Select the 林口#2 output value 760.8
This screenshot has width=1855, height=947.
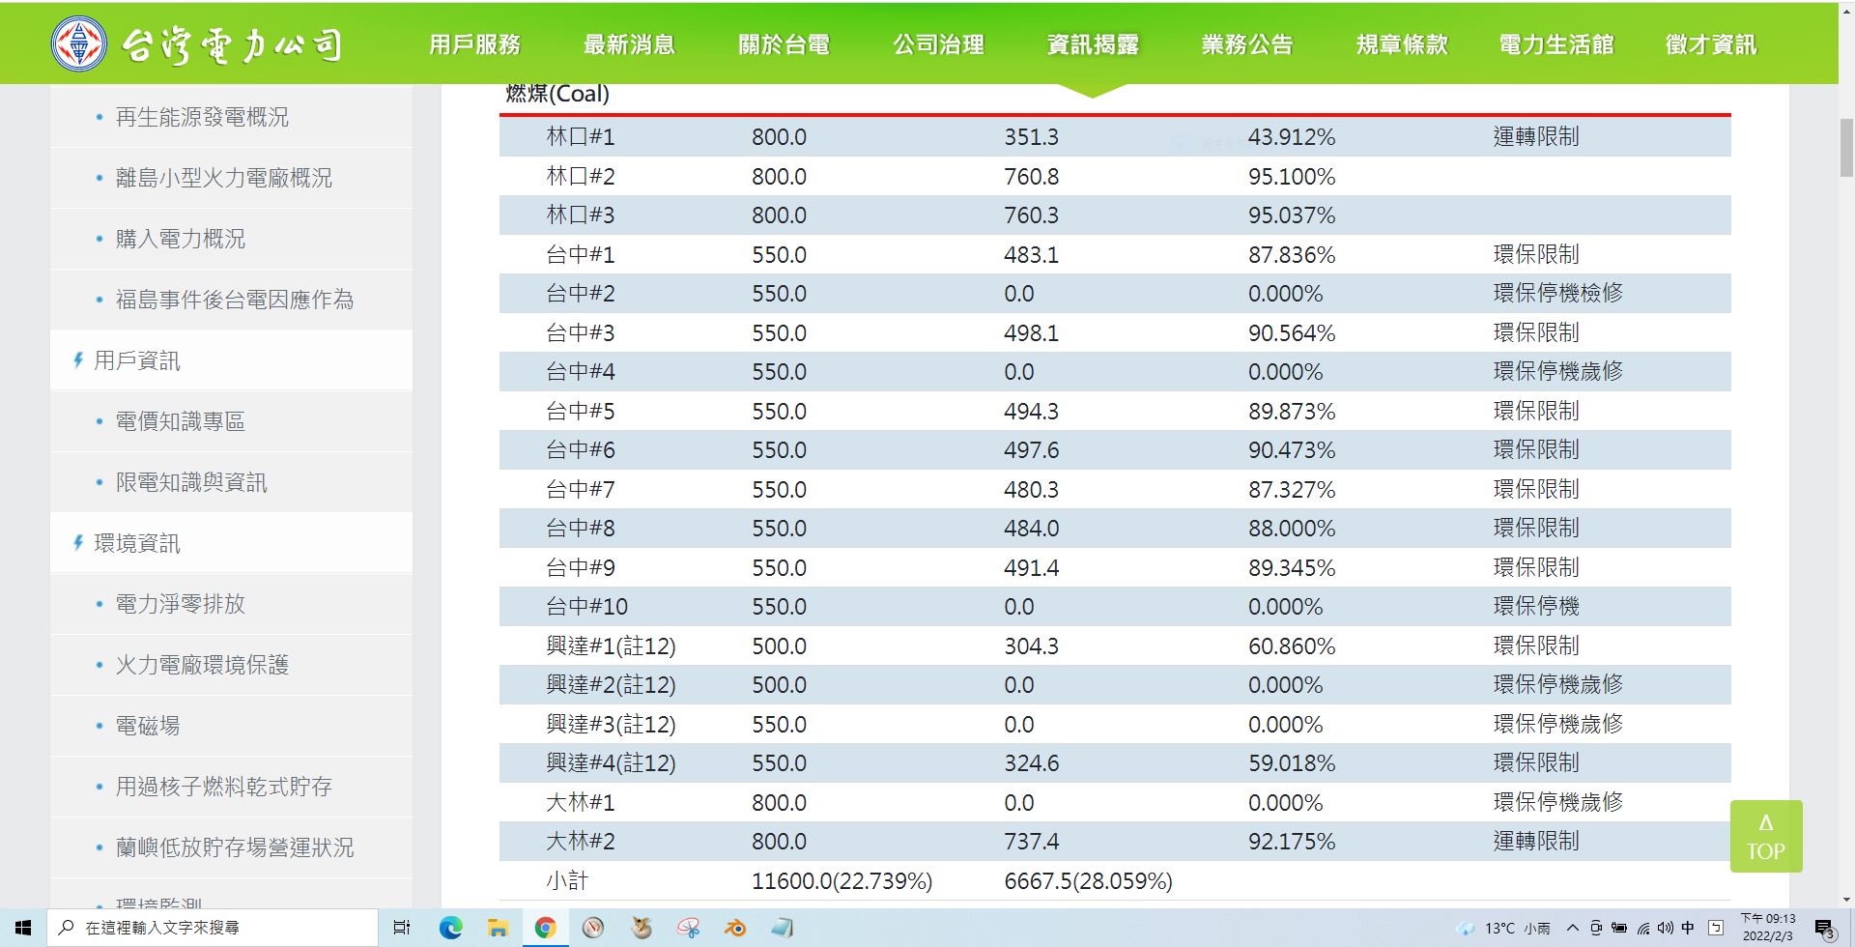[1031, 177]
